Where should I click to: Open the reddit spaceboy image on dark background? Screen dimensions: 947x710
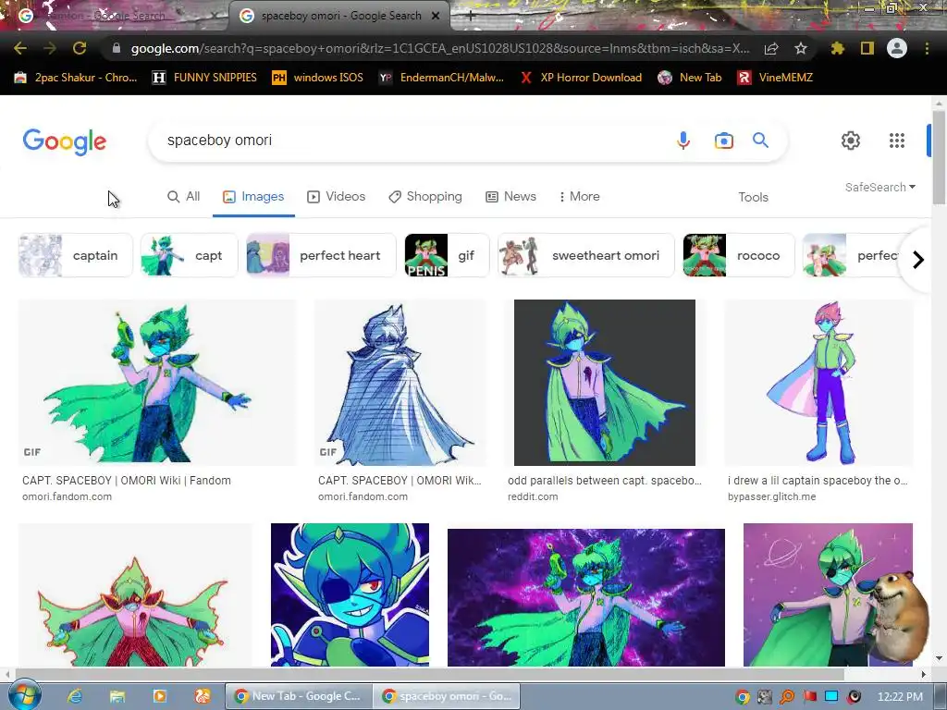click(x=605, y=382)
